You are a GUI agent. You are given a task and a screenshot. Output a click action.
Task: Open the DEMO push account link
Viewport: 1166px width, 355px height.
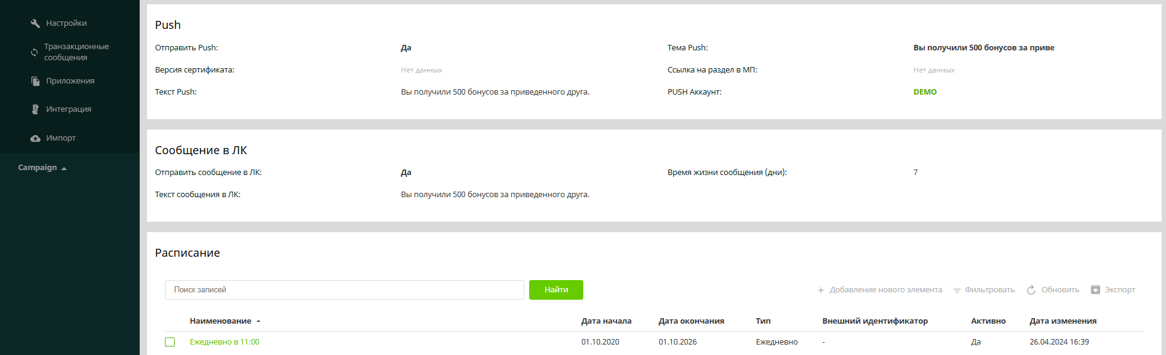(x=925, y=92)
